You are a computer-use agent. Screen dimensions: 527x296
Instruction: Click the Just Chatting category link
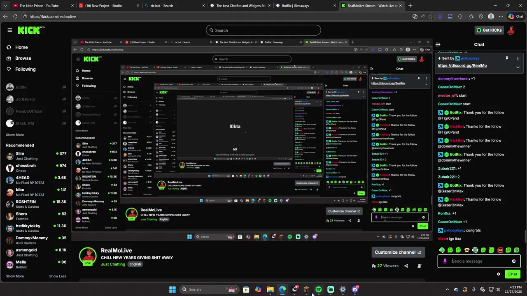(113, 264)
